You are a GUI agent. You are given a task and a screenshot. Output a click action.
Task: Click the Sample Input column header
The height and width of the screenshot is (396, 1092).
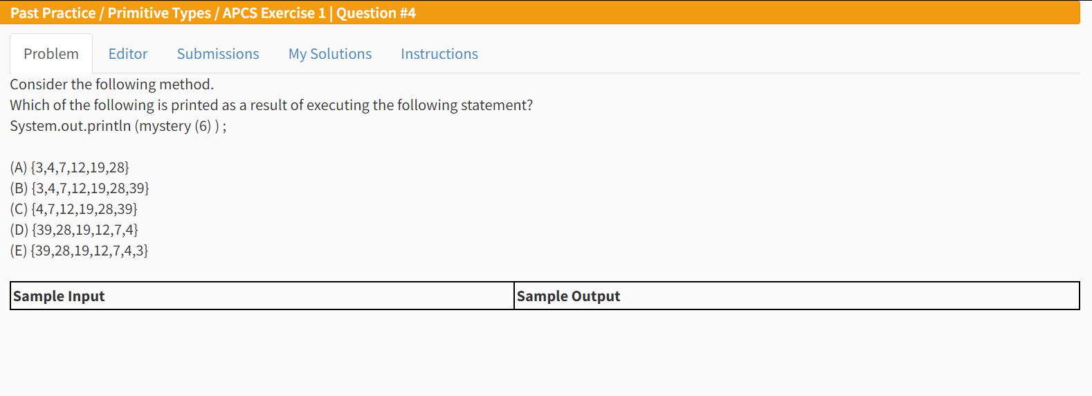(x=59, y=296)
